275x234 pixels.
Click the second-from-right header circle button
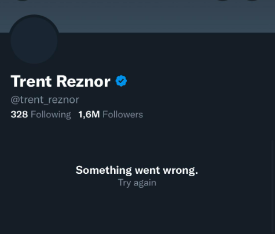click(223, 1)
